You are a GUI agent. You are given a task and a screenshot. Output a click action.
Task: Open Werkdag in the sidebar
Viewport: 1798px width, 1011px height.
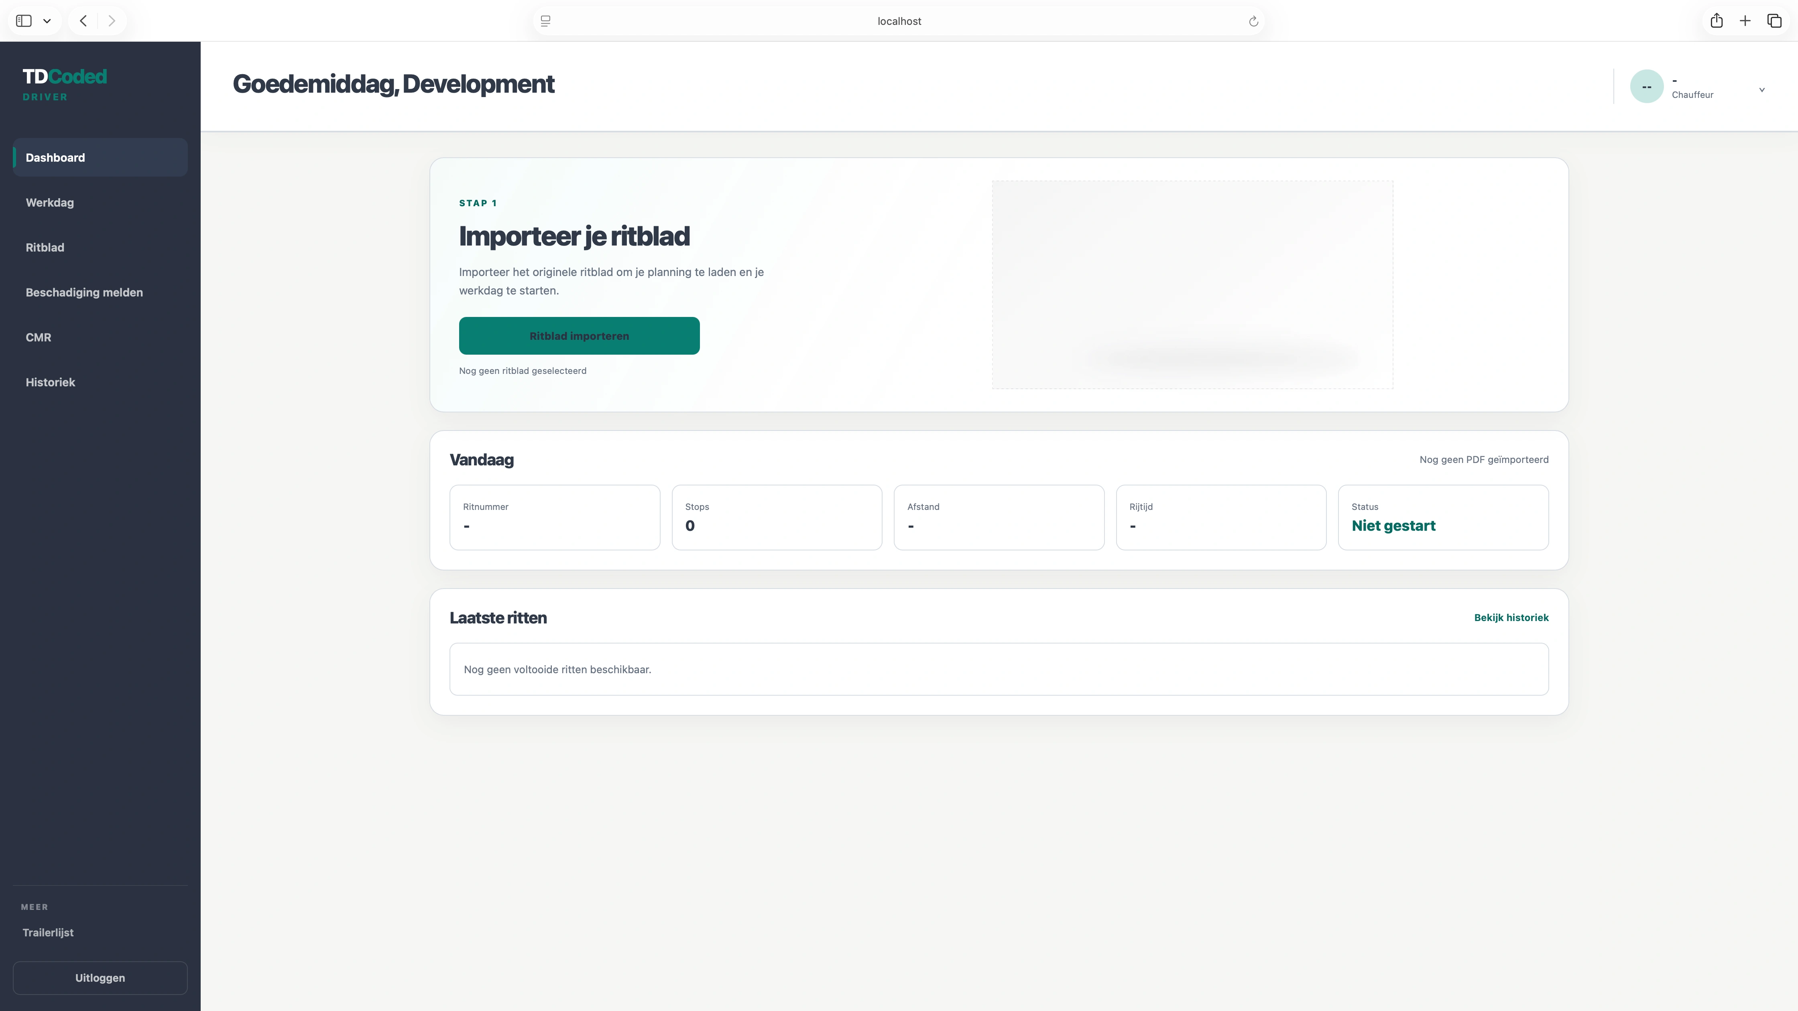[100, 202]
